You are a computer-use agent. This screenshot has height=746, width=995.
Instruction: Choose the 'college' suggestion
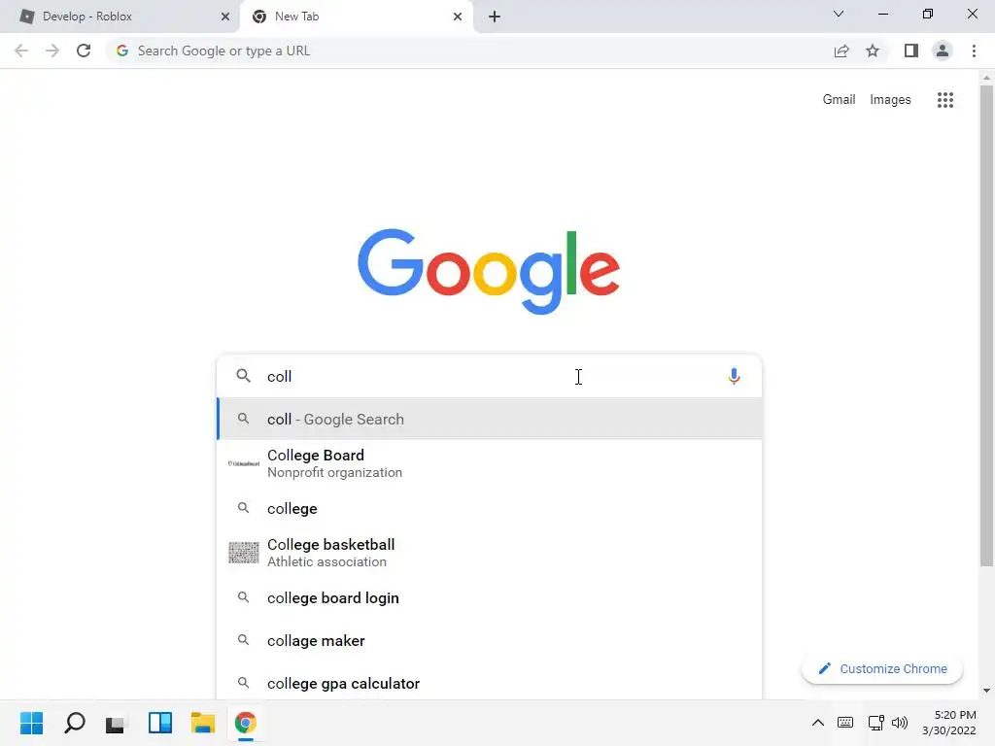[489, 509]
